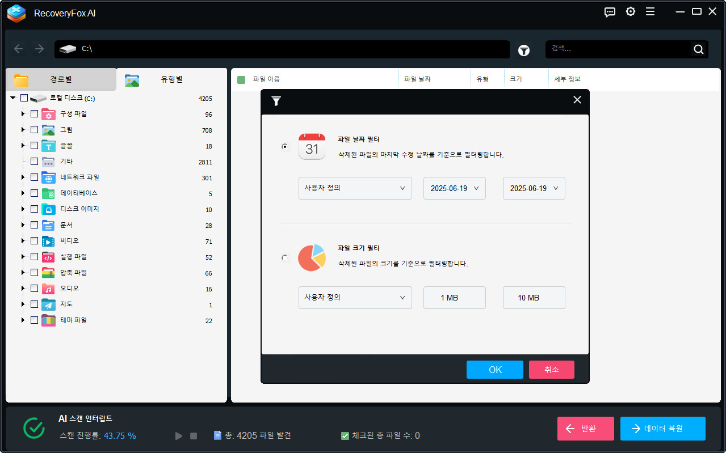
Task: Open the 2025-06-19 start date picker
Action: pos(454,188)
